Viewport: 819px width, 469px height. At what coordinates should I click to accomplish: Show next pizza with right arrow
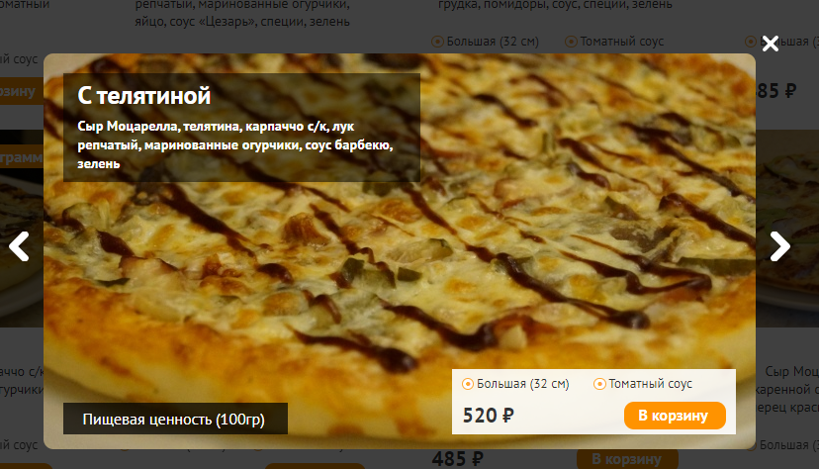pos(779,246)
